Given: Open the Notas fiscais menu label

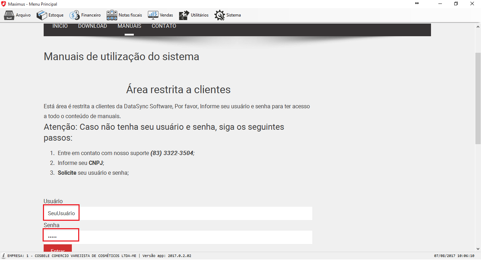Looking at the screenshot, I should coord(130,15).
